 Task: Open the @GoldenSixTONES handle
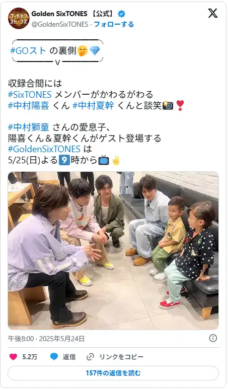(x=60, y=24)
